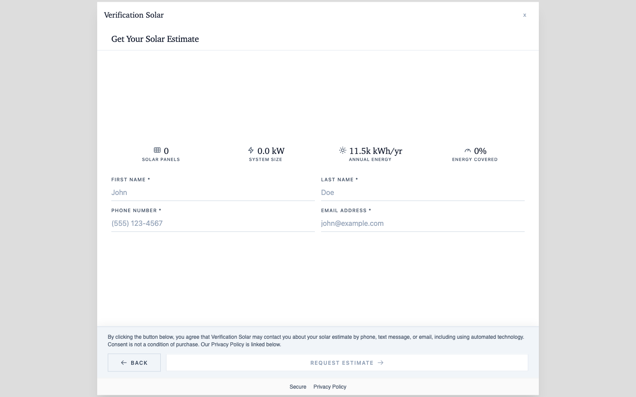Click the annual energy sun icon

click(343, 150)
